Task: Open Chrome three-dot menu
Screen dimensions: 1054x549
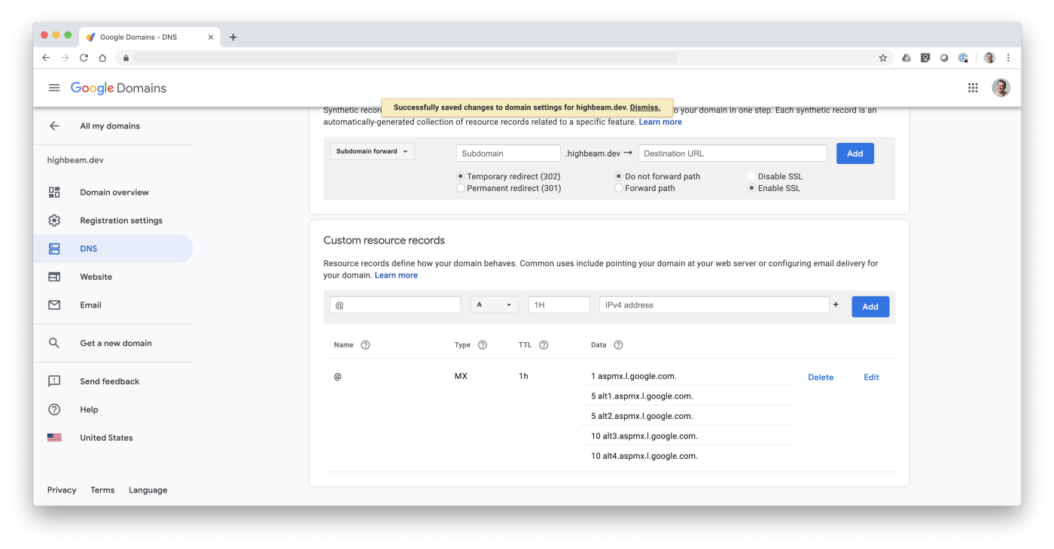Action: [x=1008, y=58]
